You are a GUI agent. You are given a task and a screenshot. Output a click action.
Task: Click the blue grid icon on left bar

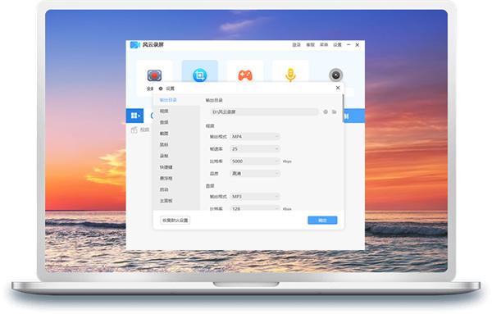click(x=135, y=116)
